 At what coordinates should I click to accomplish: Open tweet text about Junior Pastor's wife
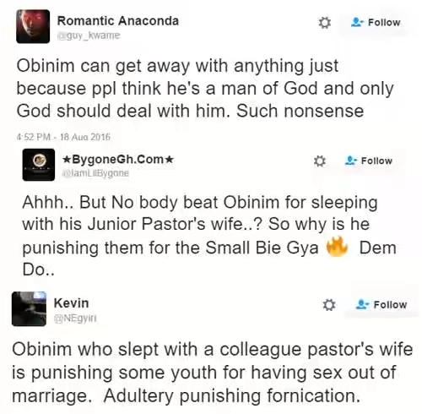point(209,236)
